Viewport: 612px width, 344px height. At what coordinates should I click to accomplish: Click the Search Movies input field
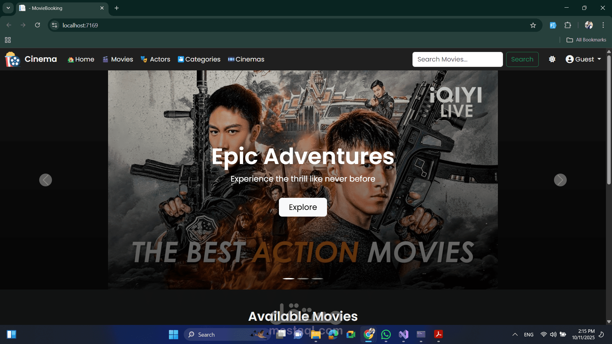pos(457,59)
